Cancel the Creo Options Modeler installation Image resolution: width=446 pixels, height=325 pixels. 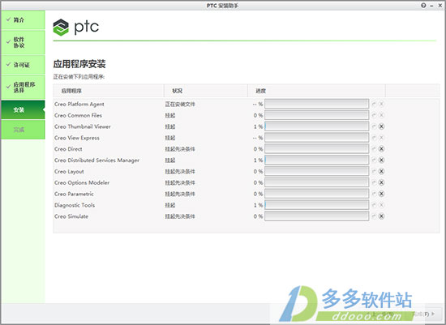point(381,182)
